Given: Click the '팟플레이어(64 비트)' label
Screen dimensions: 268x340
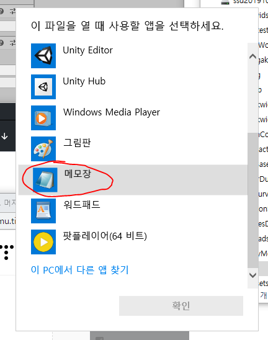Looking at the screenshot, I should click(105, 236).
